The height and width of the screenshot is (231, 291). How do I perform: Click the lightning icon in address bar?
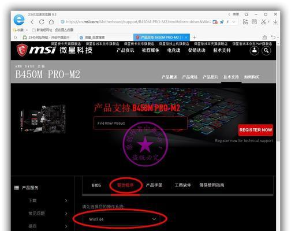[228, 22]
